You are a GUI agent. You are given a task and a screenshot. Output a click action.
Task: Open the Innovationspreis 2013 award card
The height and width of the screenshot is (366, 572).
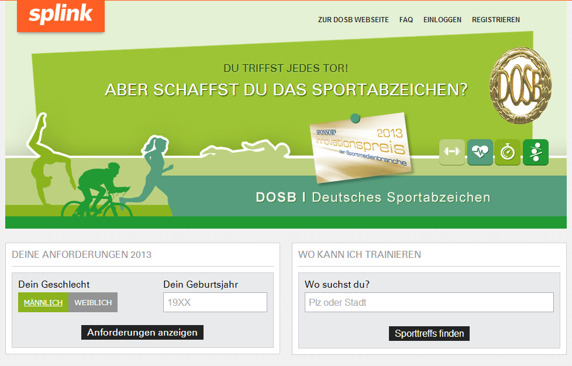361,147
